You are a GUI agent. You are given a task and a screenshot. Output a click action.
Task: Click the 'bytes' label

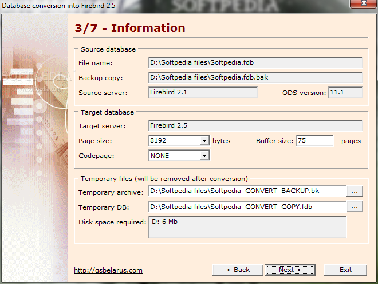(x=221, y=141)
